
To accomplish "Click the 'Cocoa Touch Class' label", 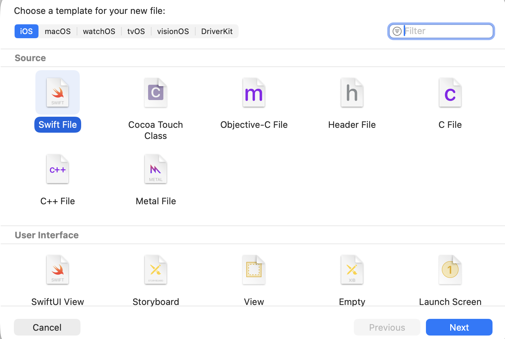I will [x=156, y=130].
